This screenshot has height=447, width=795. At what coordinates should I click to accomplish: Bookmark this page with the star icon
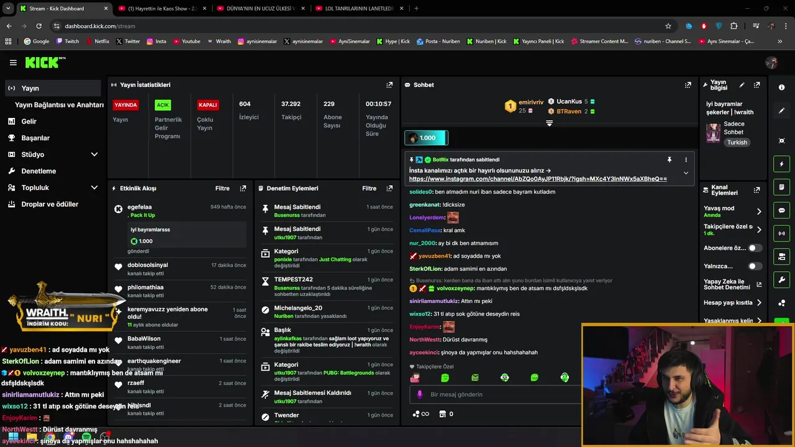(x=668, y=26)
